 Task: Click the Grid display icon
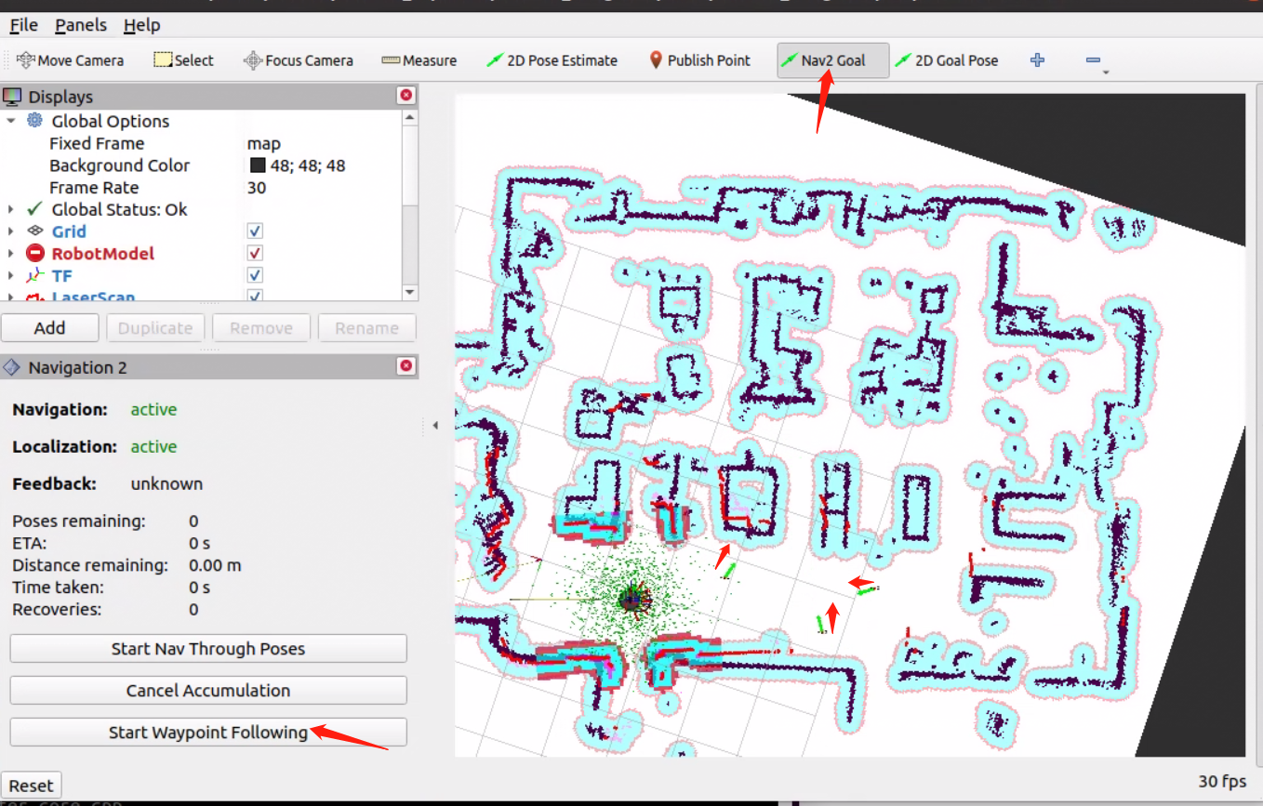coord(34,231)
